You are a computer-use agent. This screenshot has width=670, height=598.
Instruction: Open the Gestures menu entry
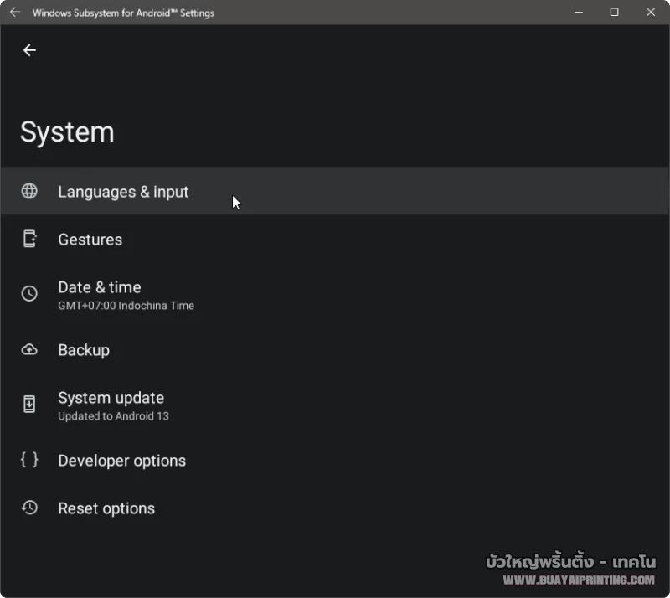(x=90, y=240)
